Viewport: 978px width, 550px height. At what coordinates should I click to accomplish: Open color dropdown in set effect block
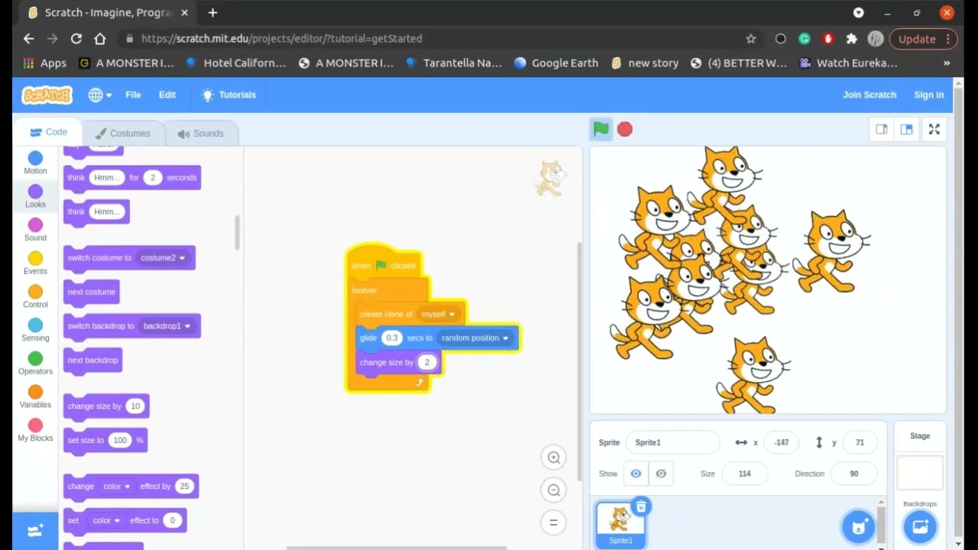[106, 520]
